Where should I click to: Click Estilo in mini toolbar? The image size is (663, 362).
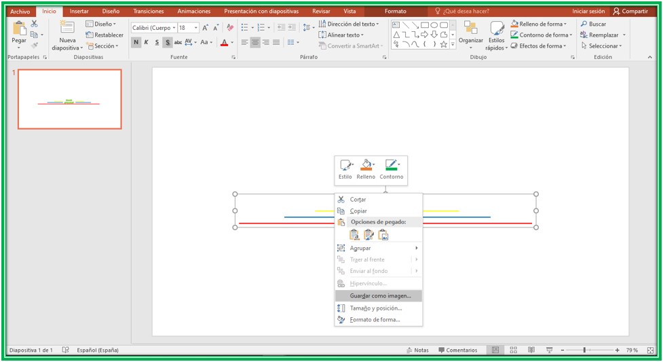pyautogui.click(x=345, y=169)
